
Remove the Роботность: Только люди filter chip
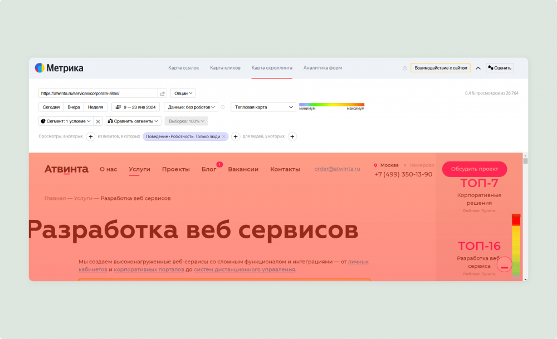pos(224,137)
